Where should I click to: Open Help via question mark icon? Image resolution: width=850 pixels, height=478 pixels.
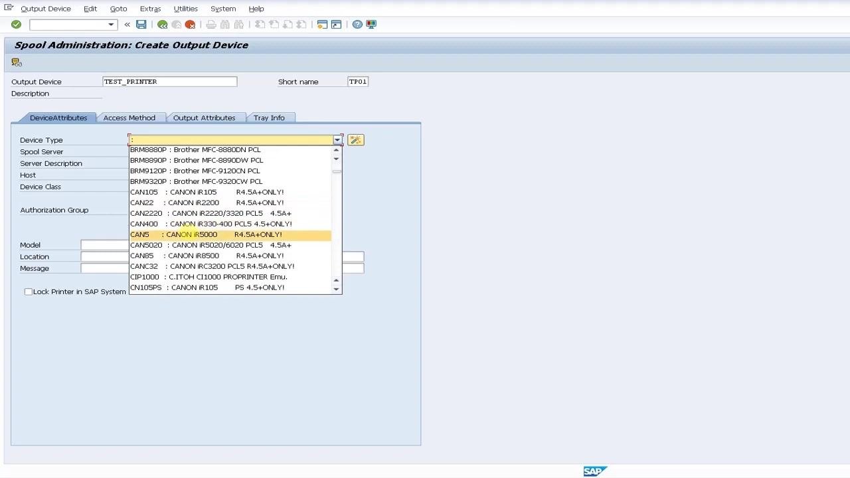click(357, 25)
